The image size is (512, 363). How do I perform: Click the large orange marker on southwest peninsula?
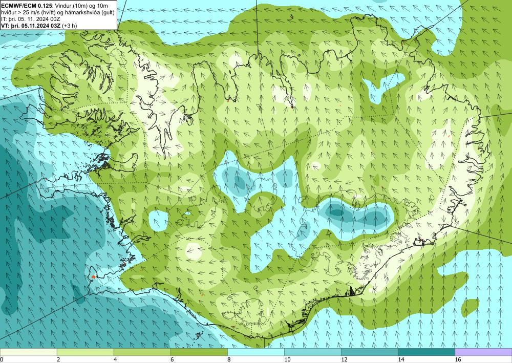93,277
